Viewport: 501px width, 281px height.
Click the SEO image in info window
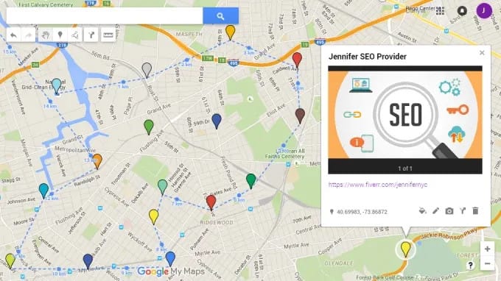click(405, 120)
